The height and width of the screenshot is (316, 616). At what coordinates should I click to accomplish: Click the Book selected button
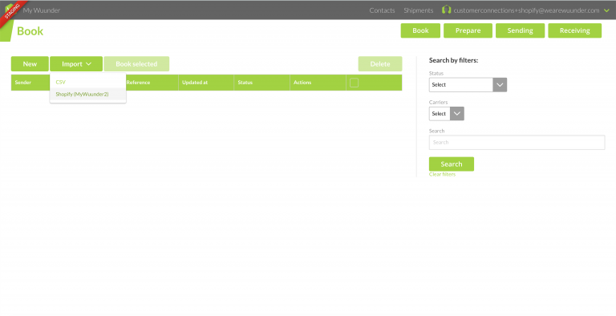click(x=136, y=63)
